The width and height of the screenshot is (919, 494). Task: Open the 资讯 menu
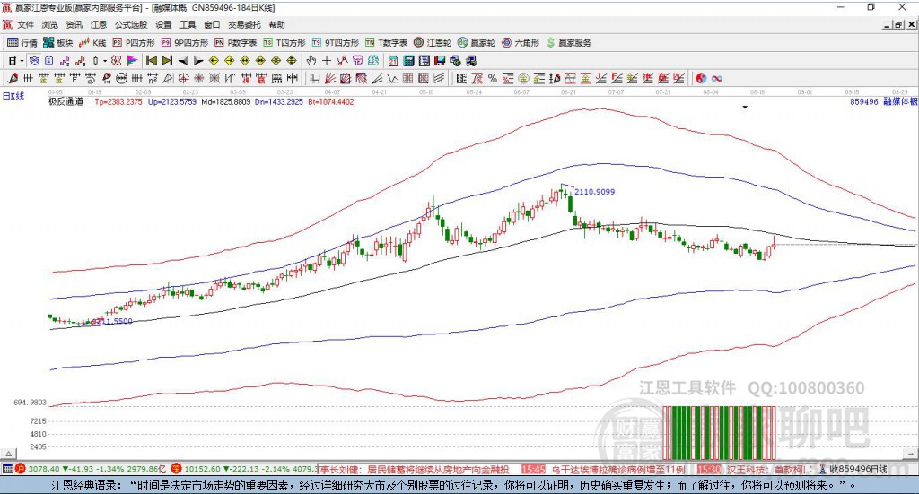click(x=74, y=24)
